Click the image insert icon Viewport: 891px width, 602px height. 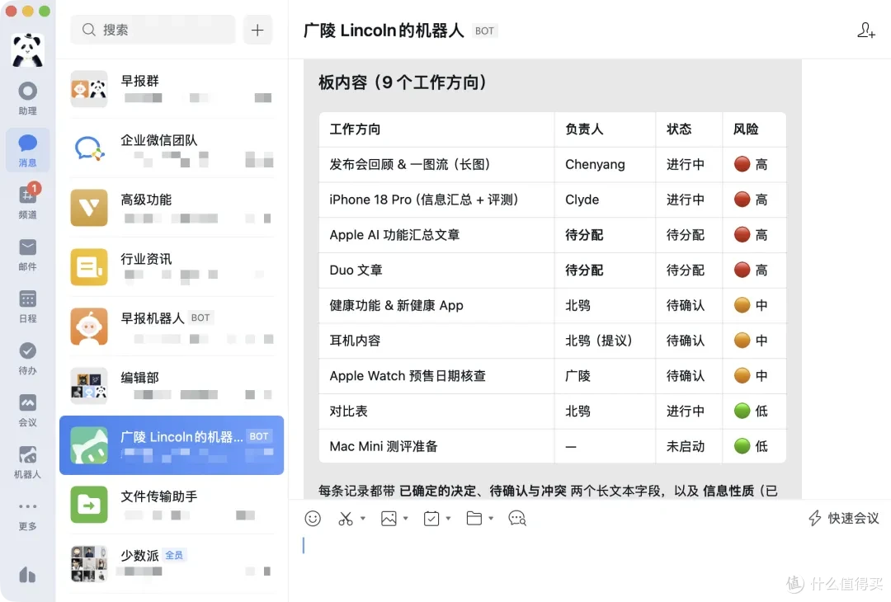click(389, 518)
